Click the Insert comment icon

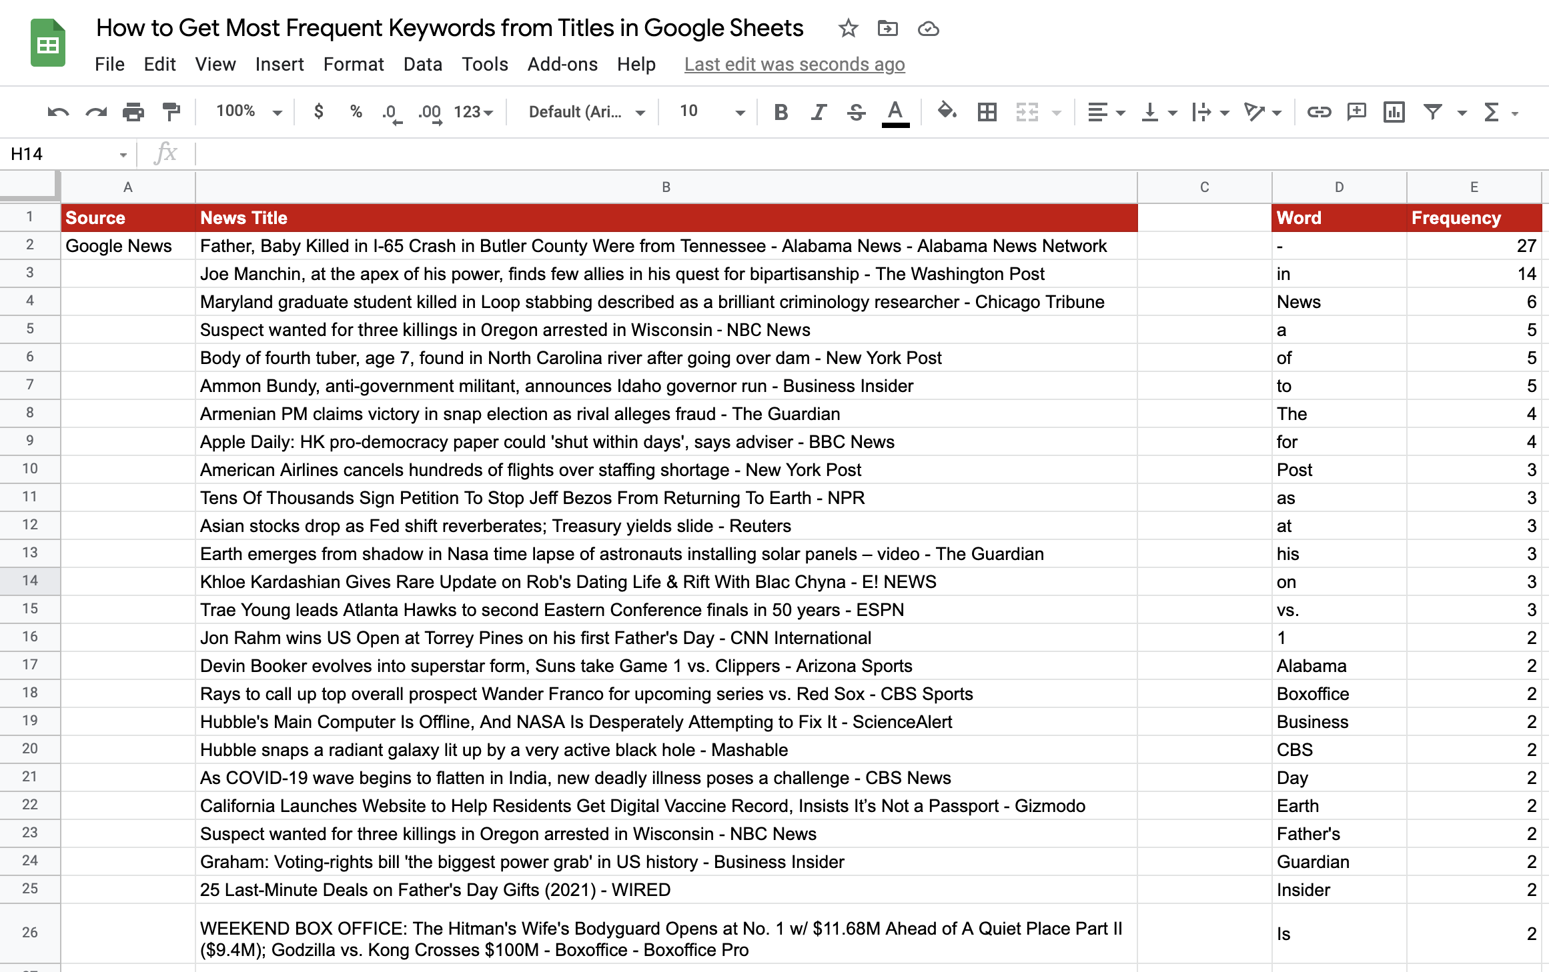[x=1356, y=112]
